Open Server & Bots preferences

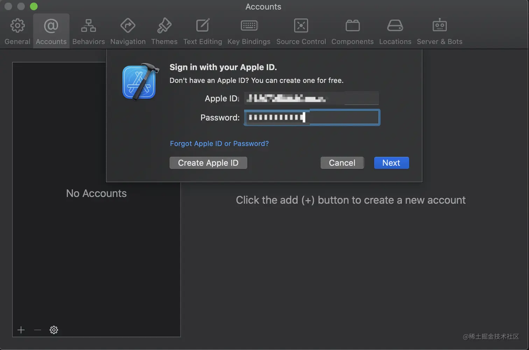[x=439, y=32]
